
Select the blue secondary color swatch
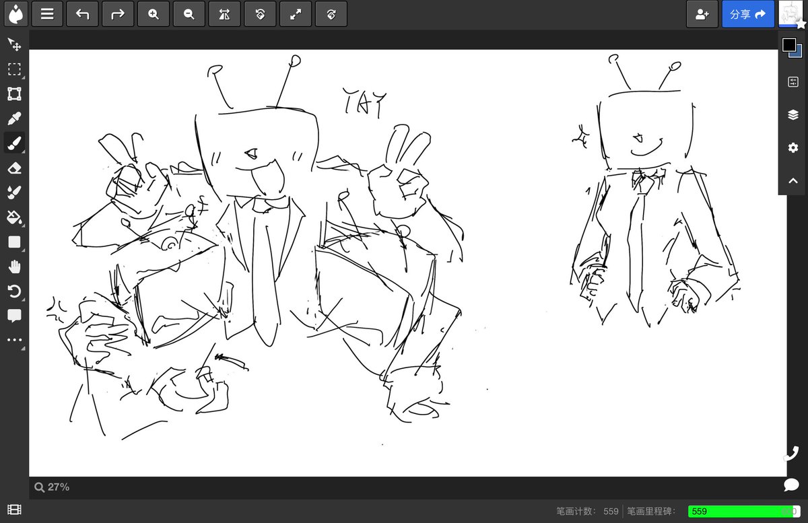tap(799, 54)
